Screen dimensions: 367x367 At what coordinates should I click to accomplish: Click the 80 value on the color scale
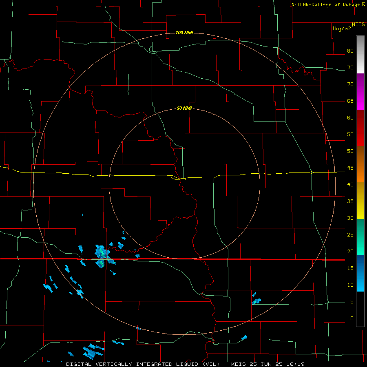coord(350,51)
